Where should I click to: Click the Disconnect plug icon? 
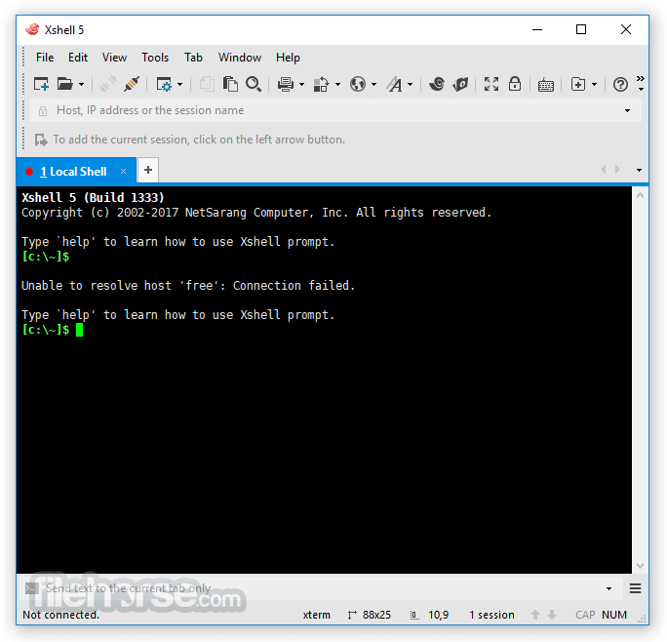coord(132,84)
